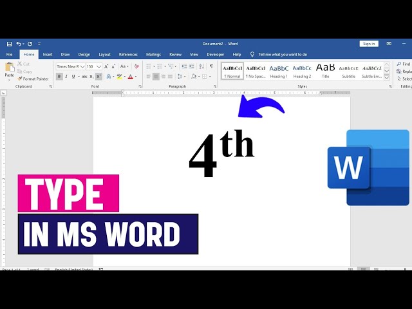Image resolution: width=412 pixels, height=309 pixels.
Task: Click Tell me what you want to do
Action: coord(283,54)
